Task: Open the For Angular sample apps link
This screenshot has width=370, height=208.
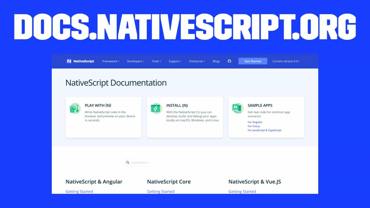Action: pos(255,122)
